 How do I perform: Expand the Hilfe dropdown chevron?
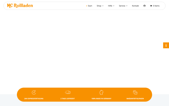point(114,6)
